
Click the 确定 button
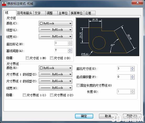point(84,116)
